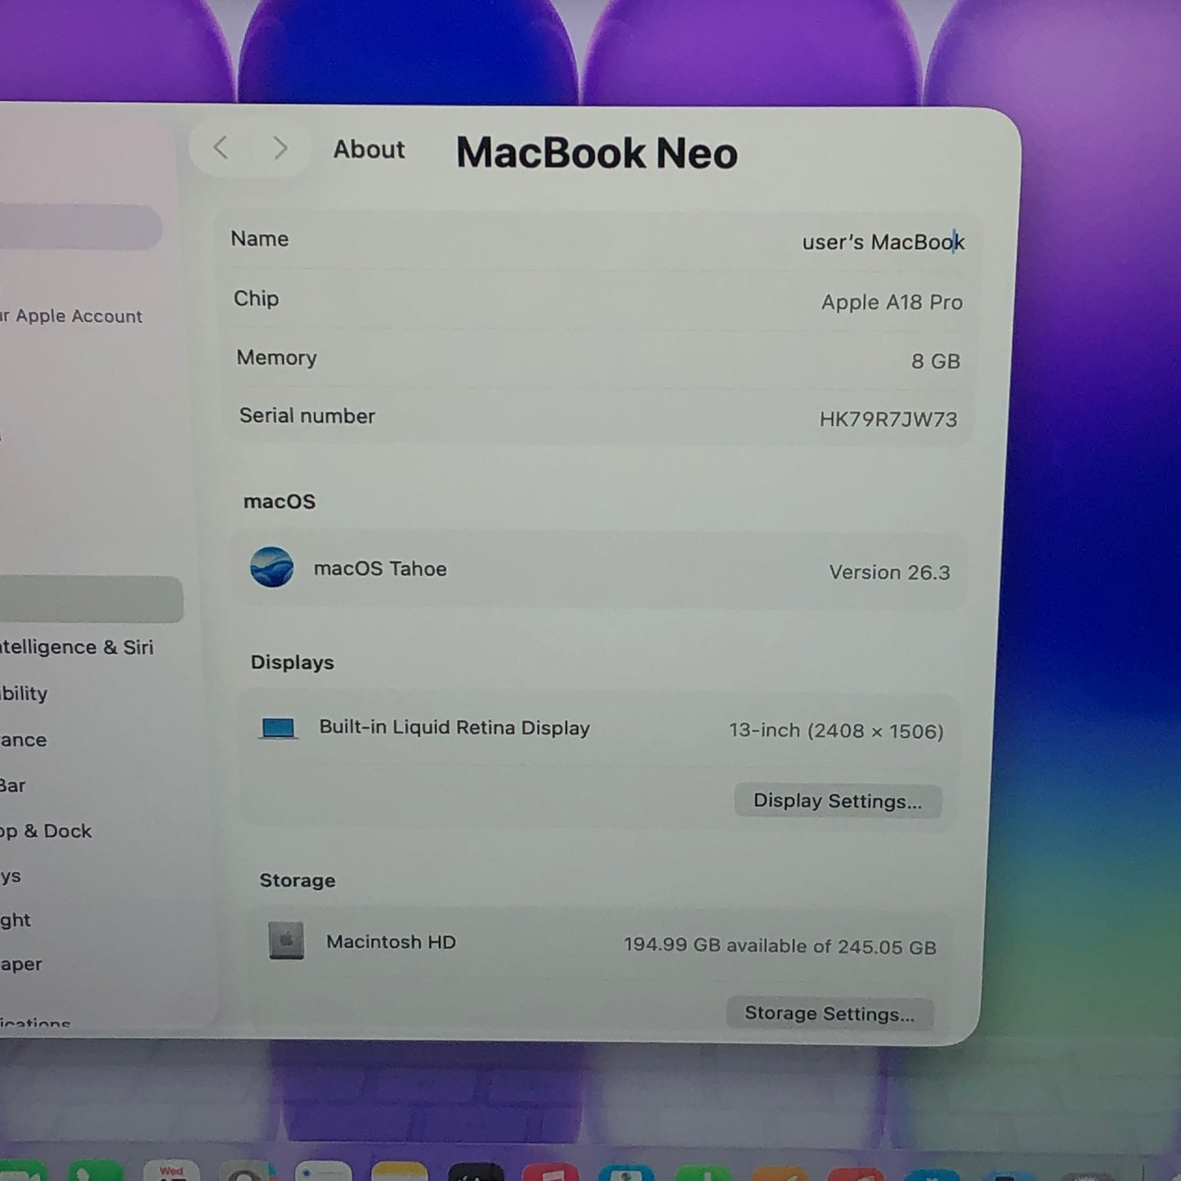
Task: Click the Memory value 8 GB
Action: click(936, 361)
